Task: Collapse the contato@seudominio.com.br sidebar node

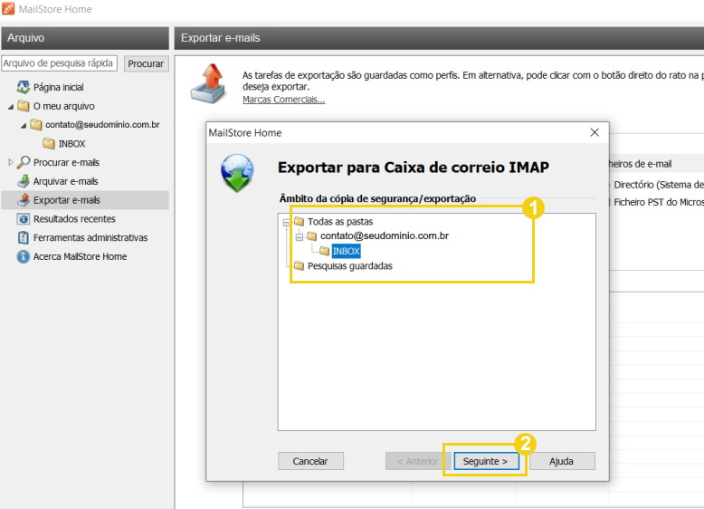Action: [24, 125]
